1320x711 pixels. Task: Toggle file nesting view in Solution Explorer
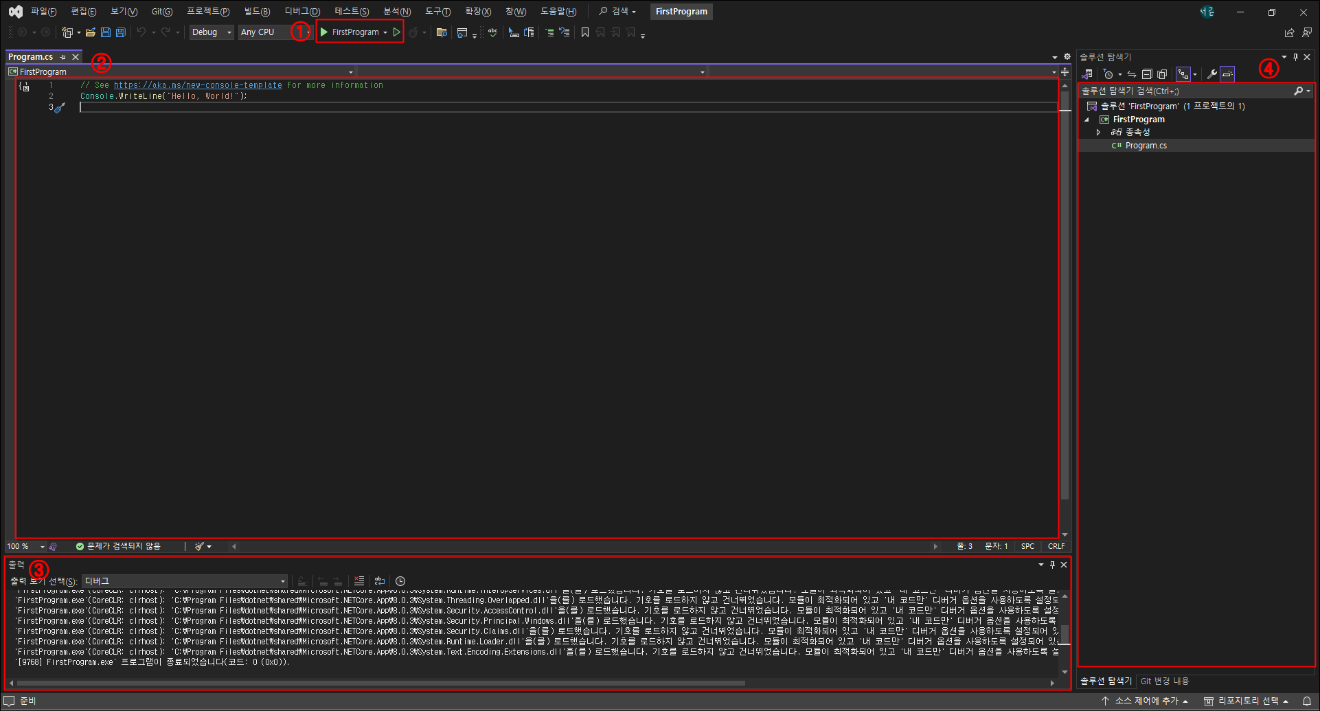click(x=1183, y=74)
